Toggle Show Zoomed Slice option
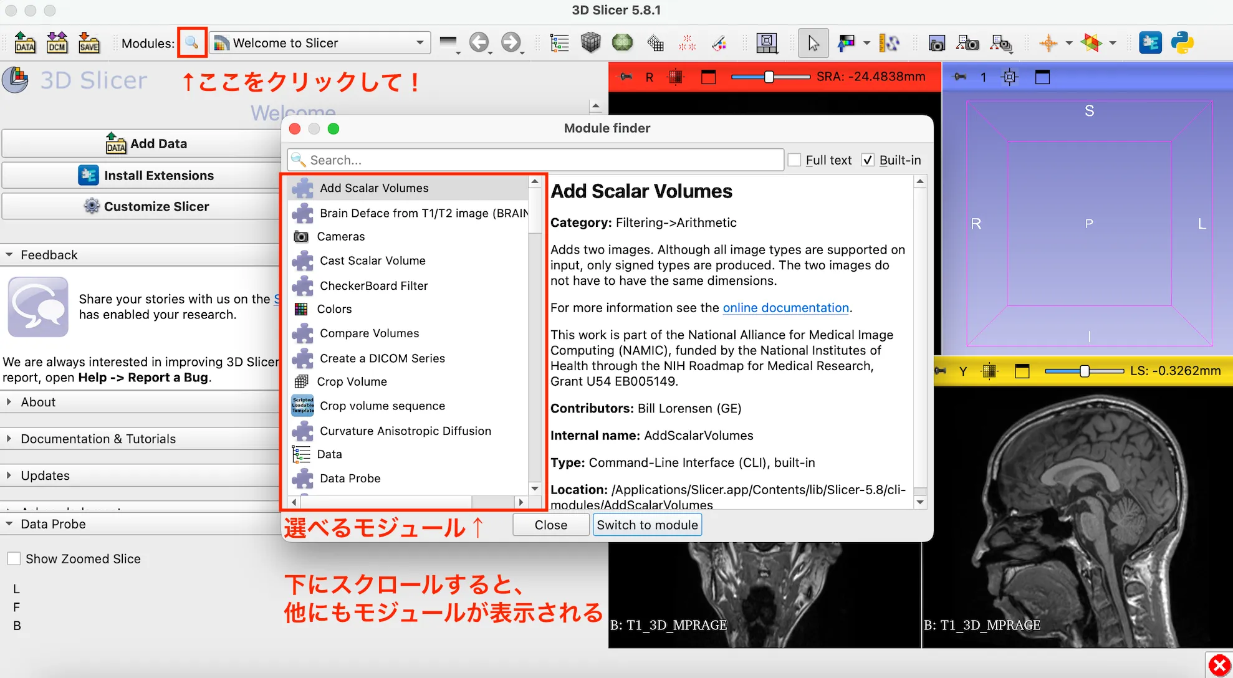The height and width of the screenshot is (678, 1233). [x=14, y=558]
